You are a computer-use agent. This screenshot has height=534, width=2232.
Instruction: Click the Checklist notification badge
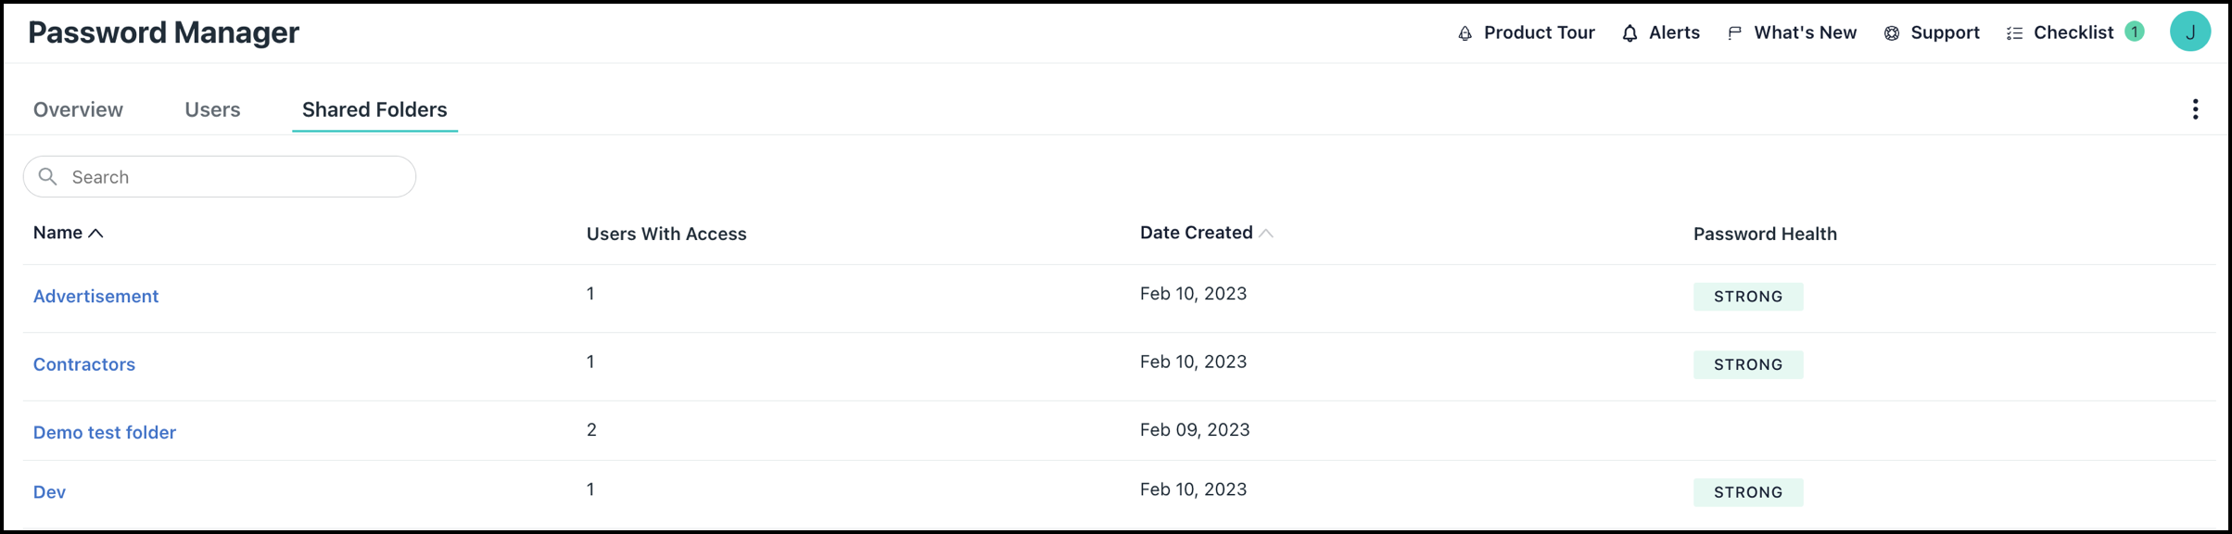[2135, 32]
